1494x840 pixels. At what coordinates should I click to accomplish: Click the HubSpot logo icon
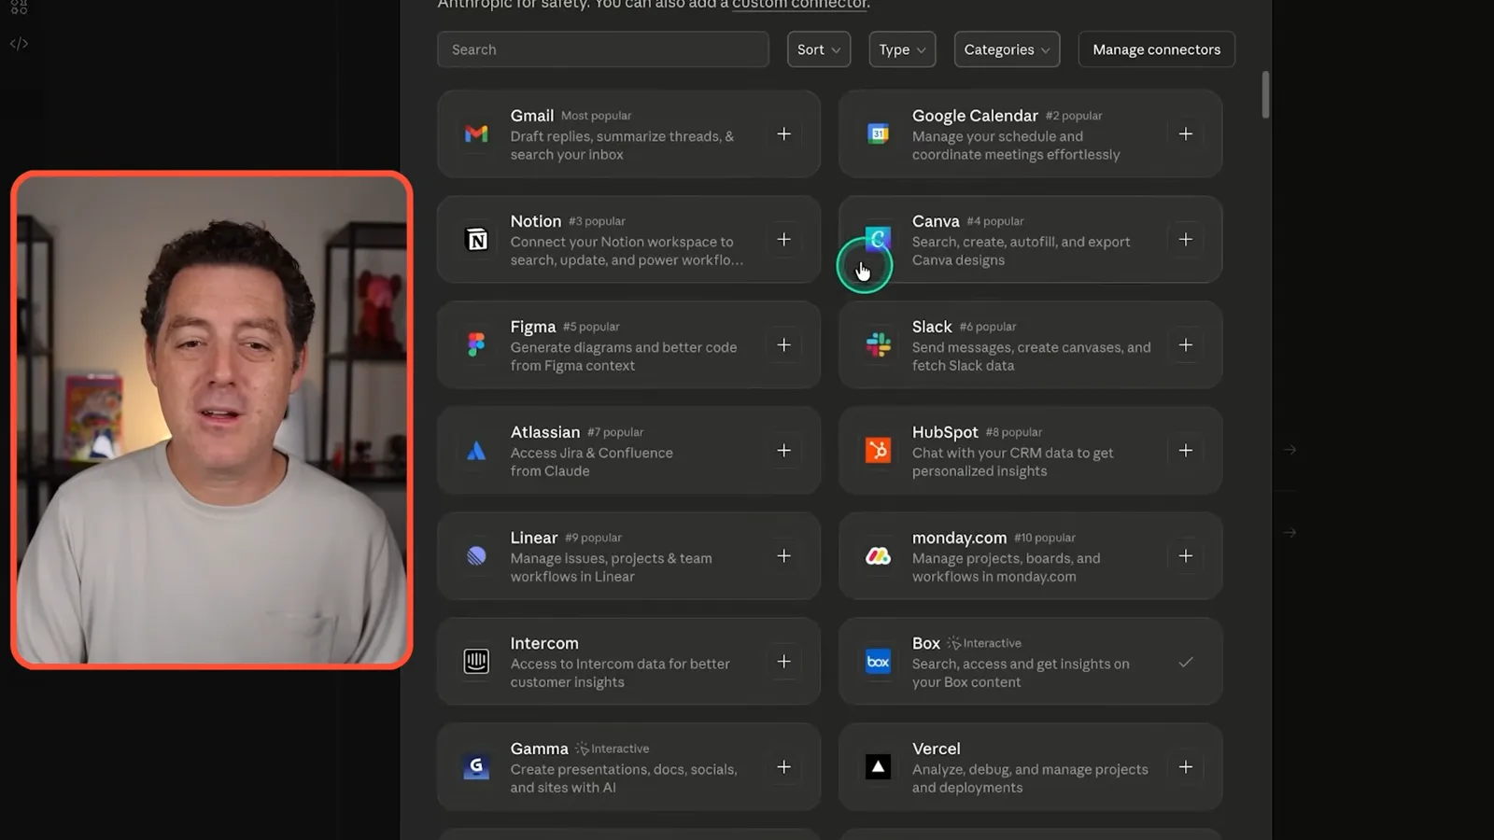[878, 451]
